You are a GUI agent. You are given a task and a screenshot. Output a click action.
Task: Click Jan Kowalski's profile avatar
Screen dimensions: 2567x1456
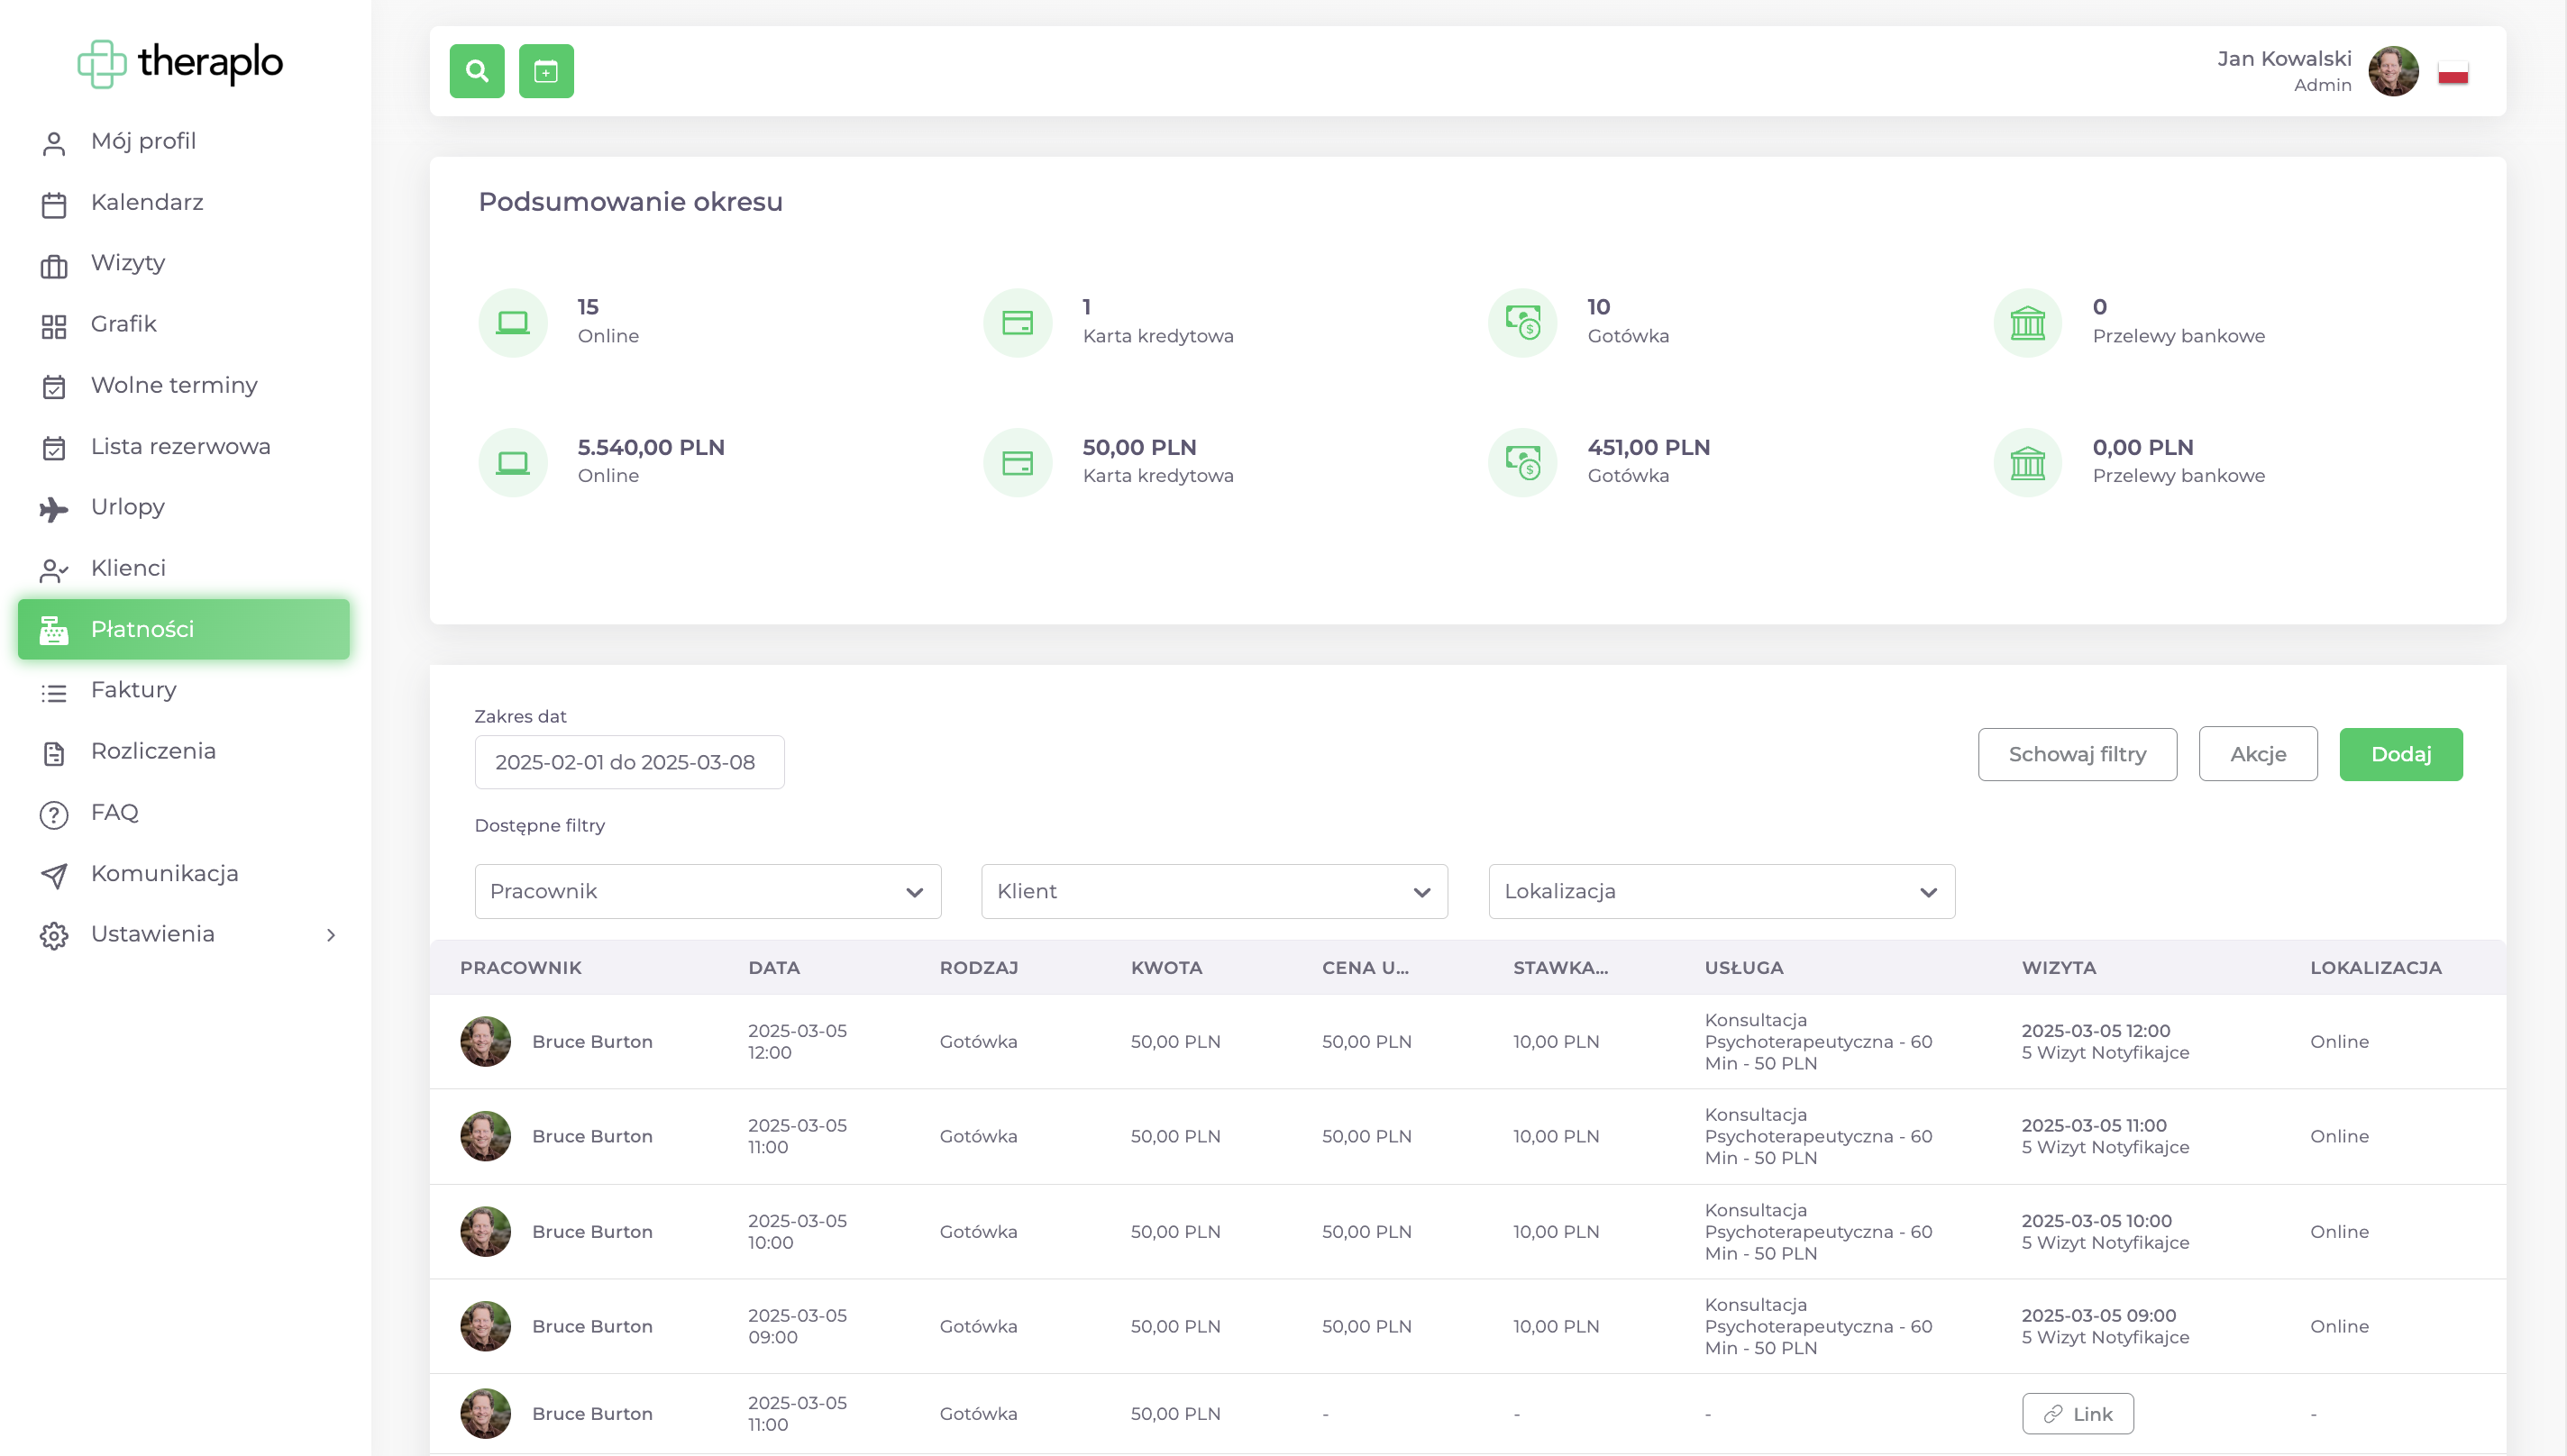pyautogui.click(x=2392, y=71)
